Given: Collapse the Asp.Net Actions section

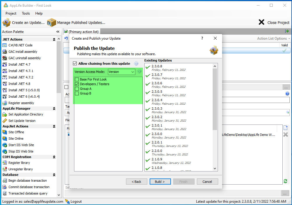Looking at the screenshot, I should coord(54,126).
